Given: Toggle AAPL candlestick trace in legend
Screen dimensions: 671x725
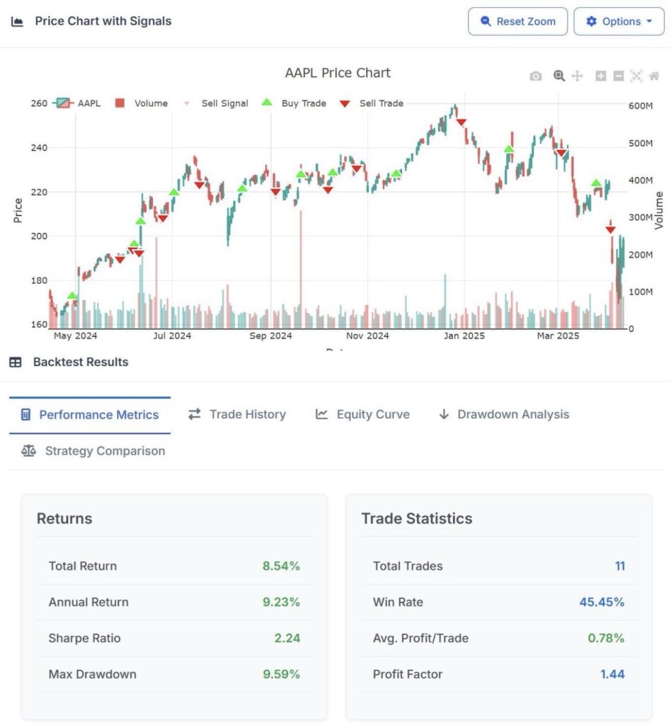Looking at the screenshot, I should tap(76, 103).
